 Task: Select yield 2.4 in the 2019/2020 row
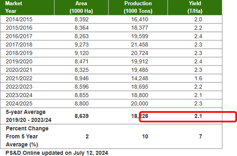click(198, 62)
